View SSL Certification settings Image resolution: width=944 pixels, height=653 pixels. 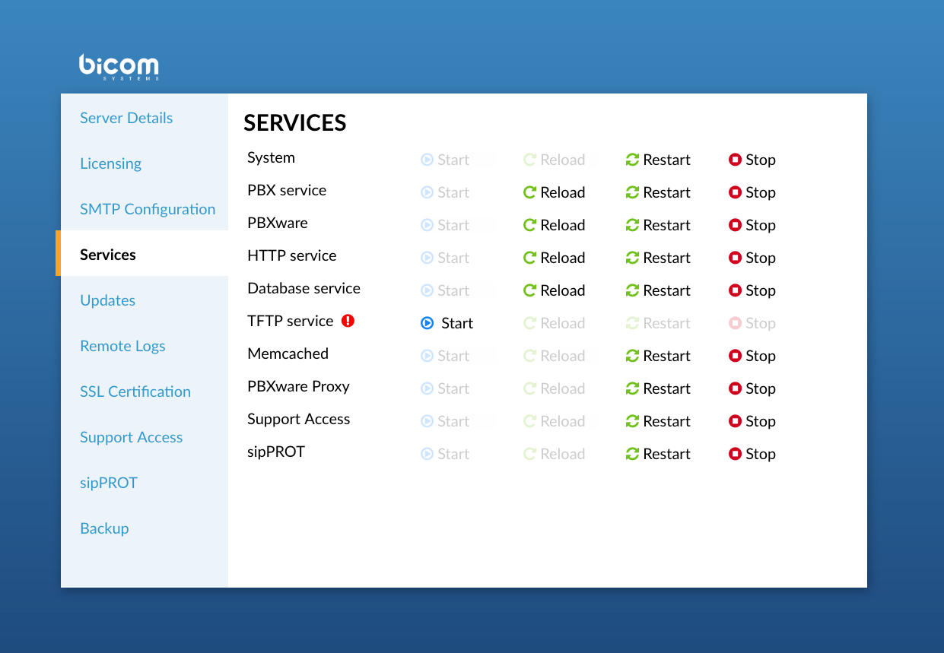[135, 391]
